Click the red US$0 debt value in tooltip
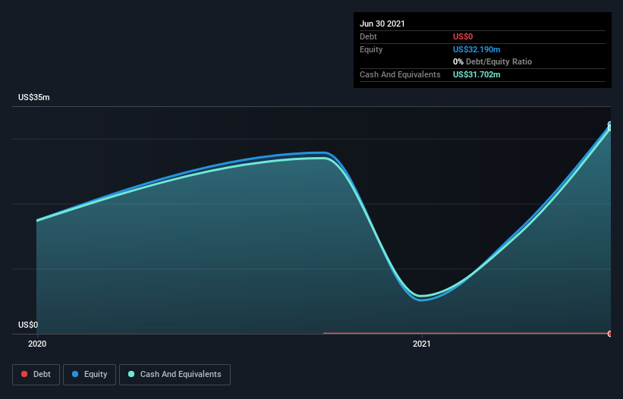 [463, 36]
